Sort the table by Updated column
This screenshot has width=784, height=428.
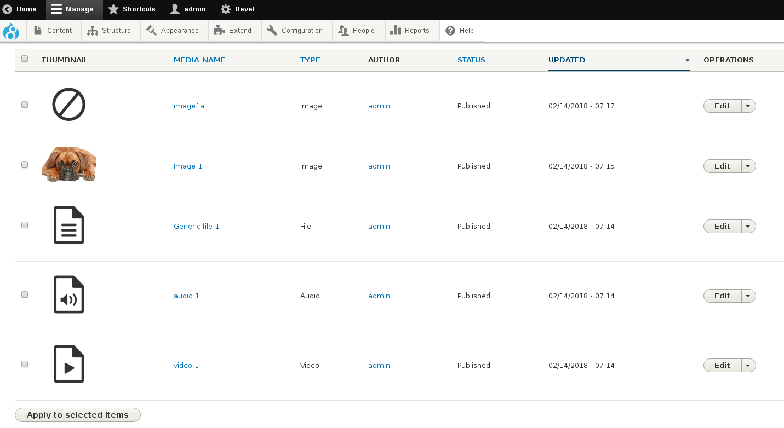pos(567,60)
